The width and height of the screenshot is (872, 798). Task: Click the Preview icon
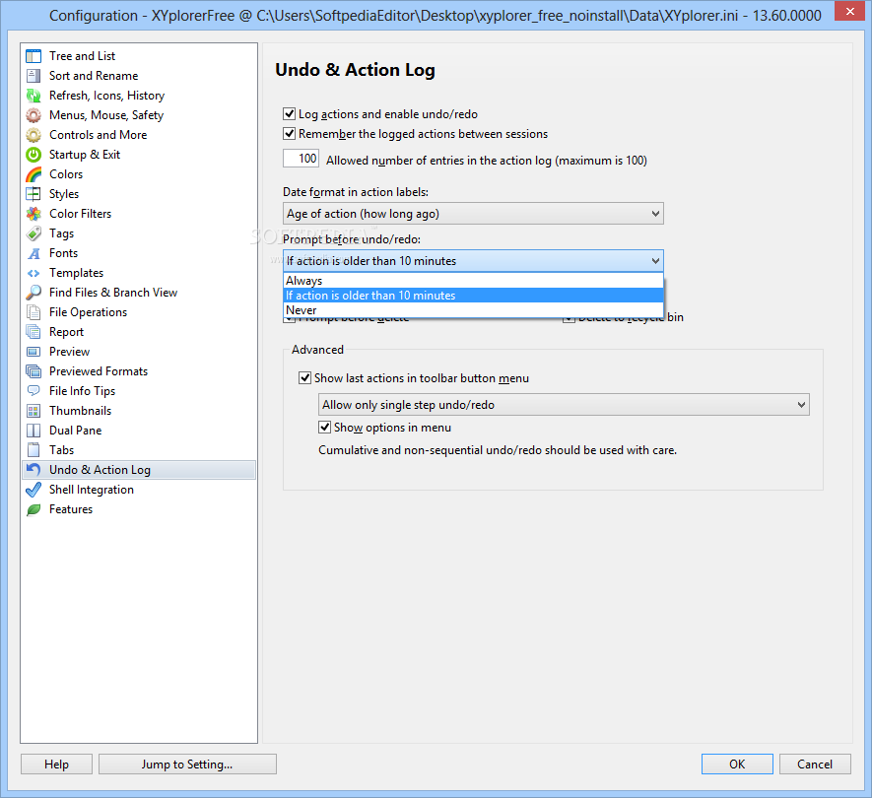(x=34, y=352)
